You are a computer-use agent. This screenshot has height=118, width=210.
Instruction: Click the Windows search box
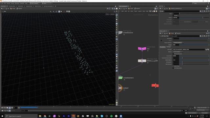coord(21,116)
